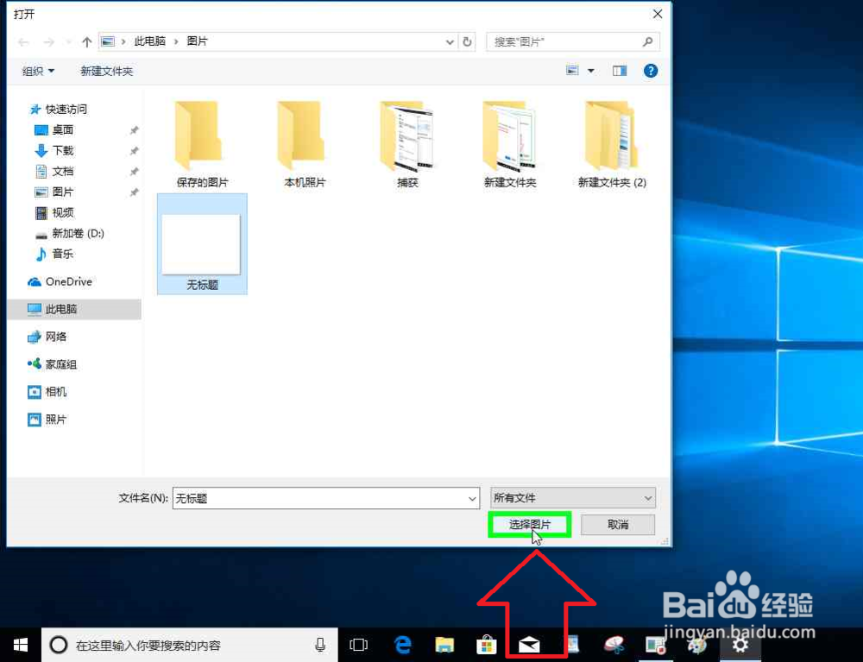Click the 选择图片 button
863x662 pixels.
click(x=530, y=525)
